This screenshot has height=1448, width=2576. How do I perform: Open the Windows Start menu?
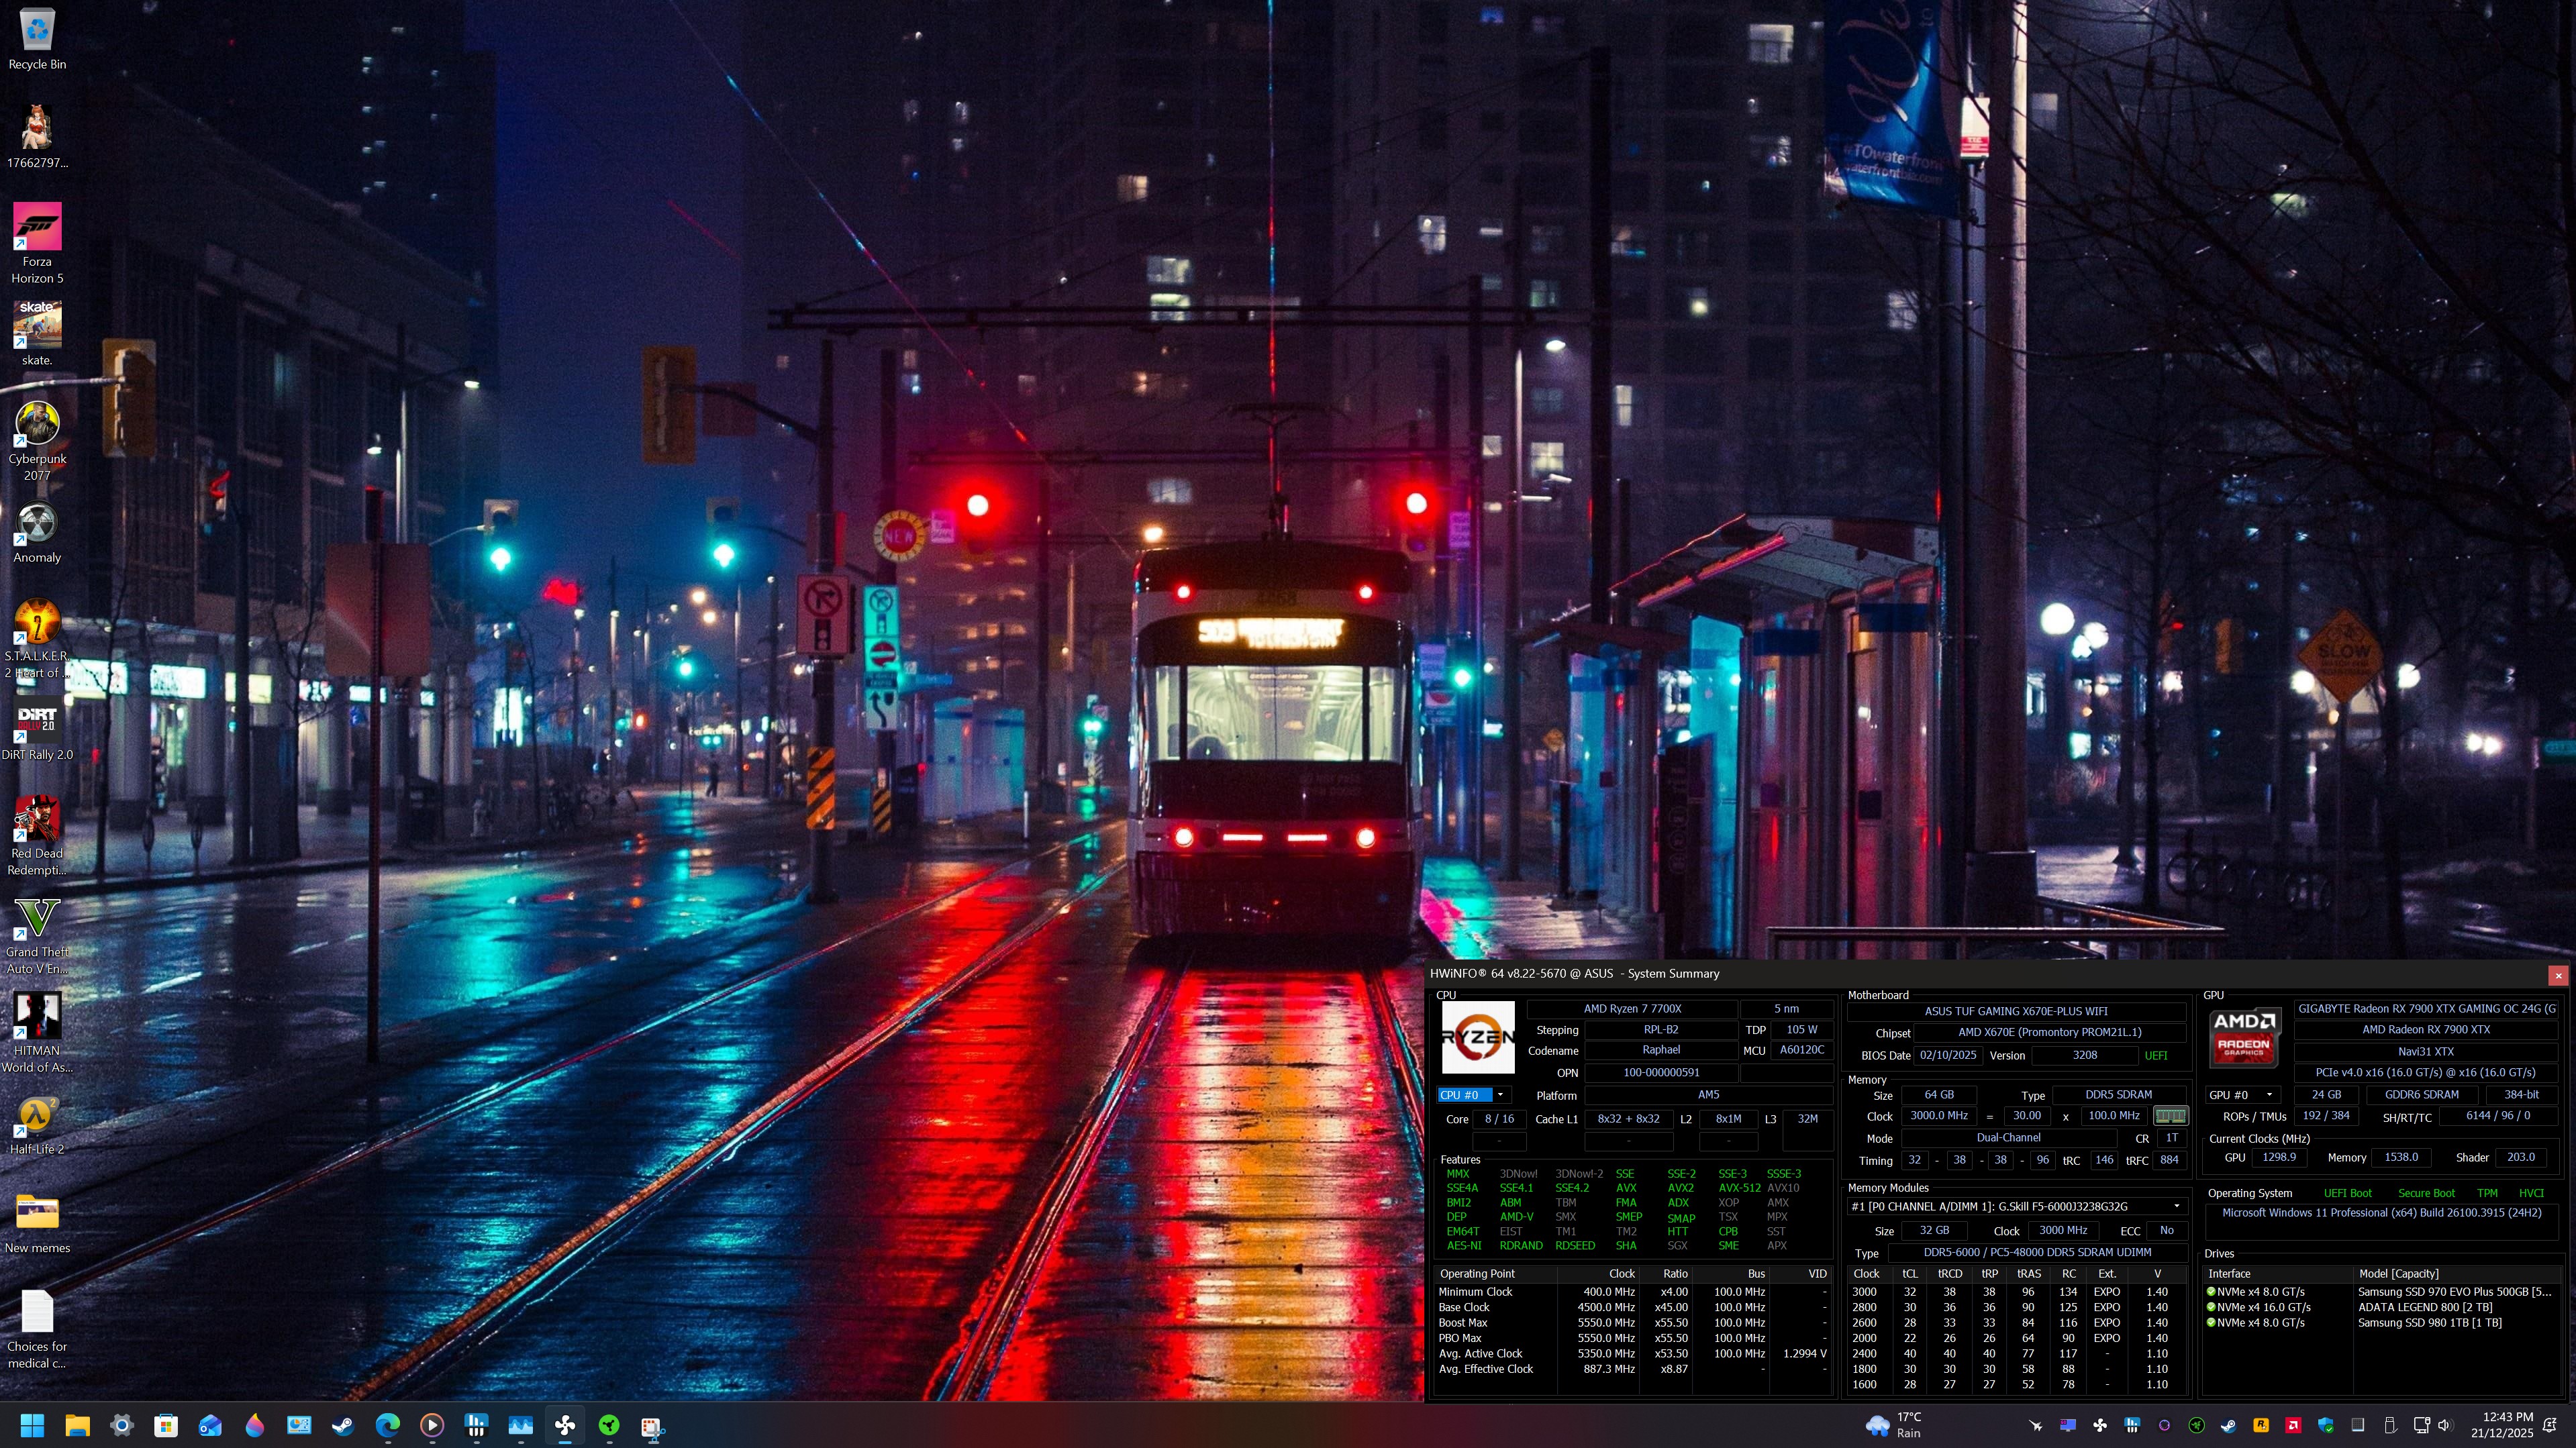[x=32, y=1426]
